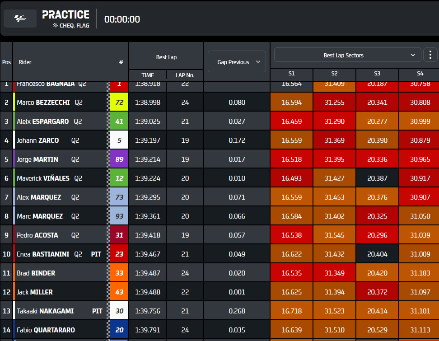The image size is (439, 341).
Task: Click the Rider column header
Action: click(25, 62)
